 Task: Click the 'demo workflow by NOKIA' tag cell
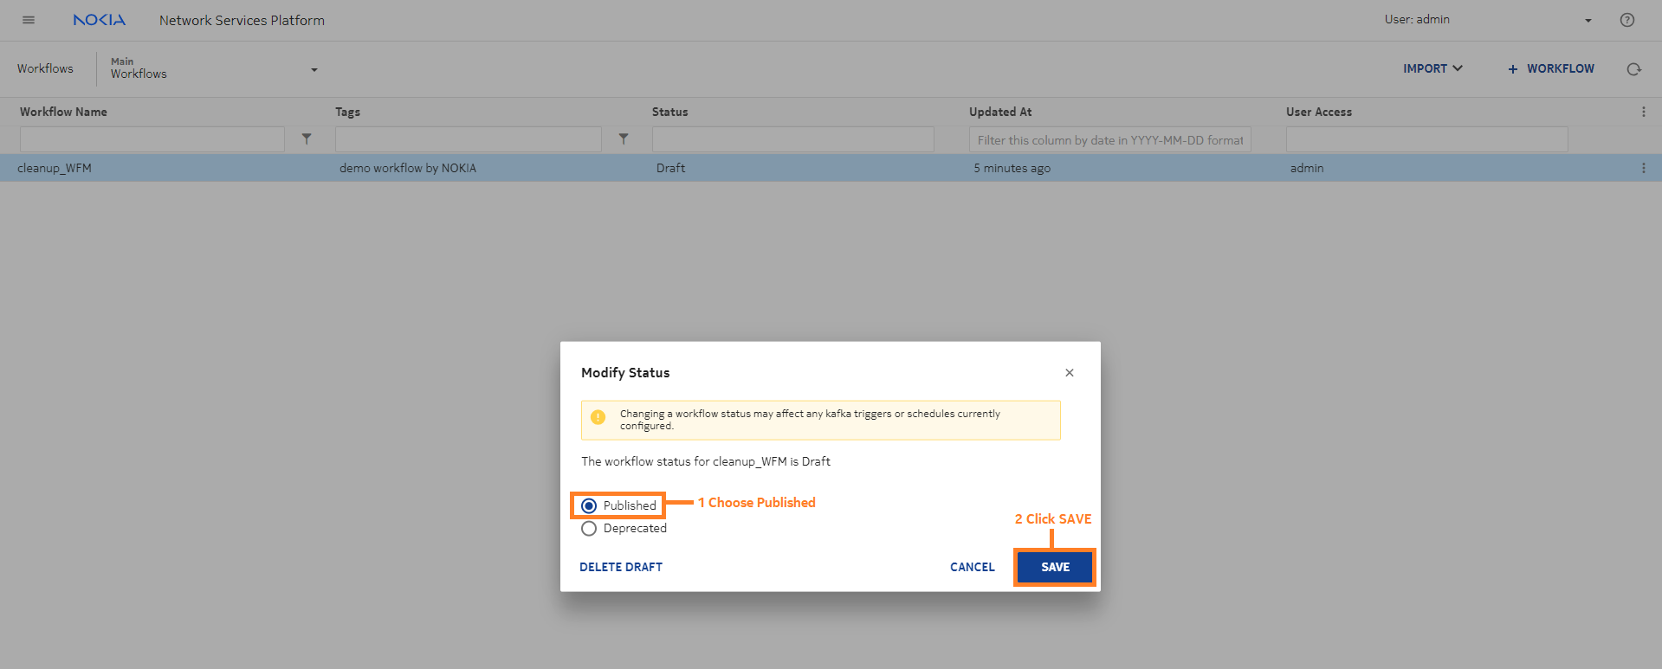click(408, 168)
